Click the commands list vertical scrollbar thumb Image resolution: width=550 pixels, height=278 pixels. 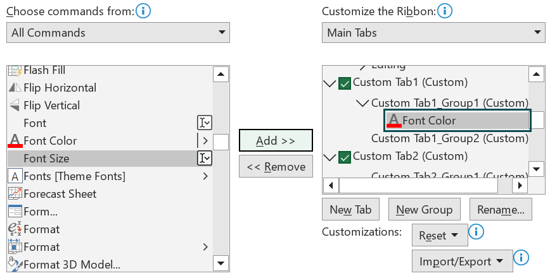tap(221, 142)
